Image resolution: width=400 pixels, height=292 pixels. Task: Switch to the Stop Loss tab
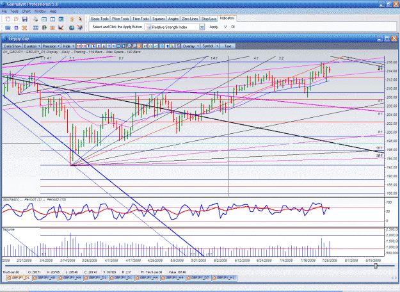coord(209,19)
